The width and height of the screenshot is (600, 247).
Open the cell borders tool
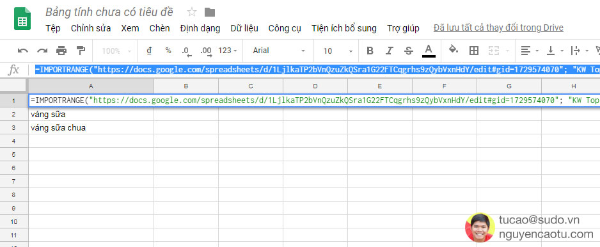[x=474, y=51]
